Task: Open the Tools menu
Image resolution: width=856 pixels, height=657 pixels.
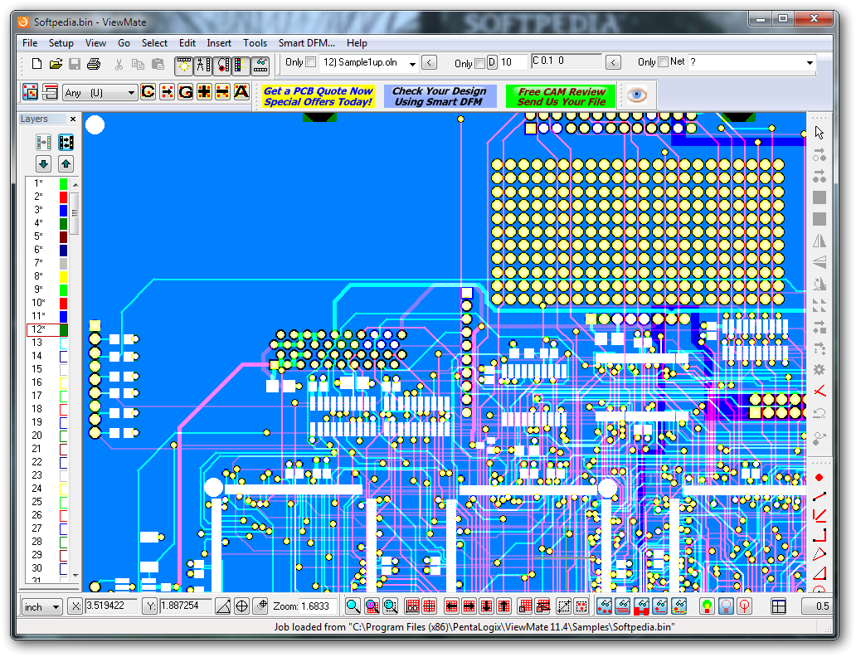Action: click(255, 43)
